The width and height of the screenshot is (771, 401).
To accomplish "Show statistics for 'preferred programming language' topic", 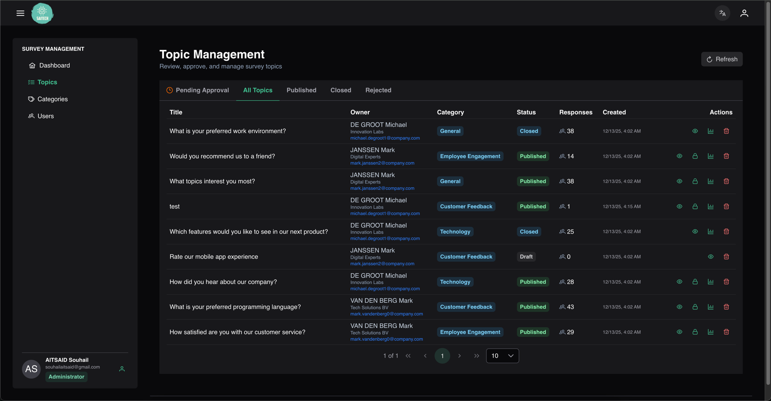I will pos(711,307).
